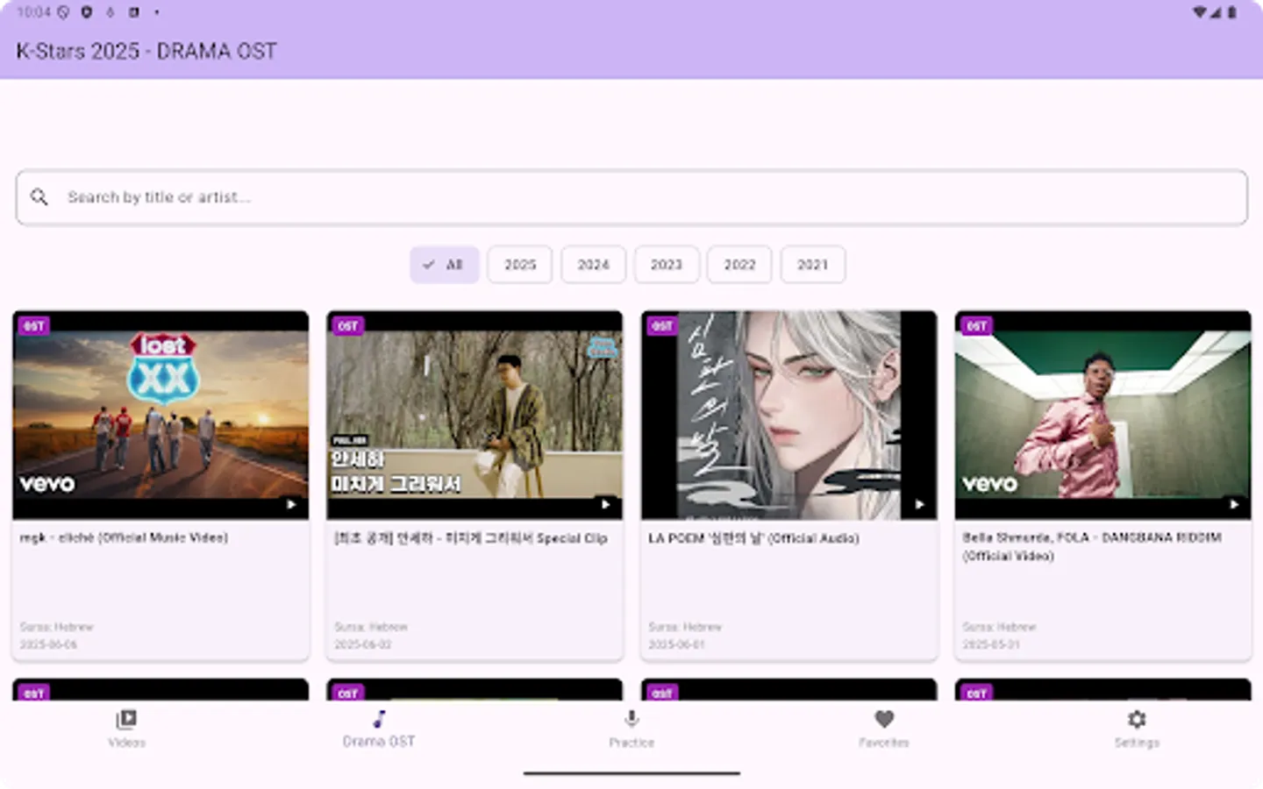Enable the 2025 year filter
The height and width of the screenshot is (789, 1263).
click(519, 264)
